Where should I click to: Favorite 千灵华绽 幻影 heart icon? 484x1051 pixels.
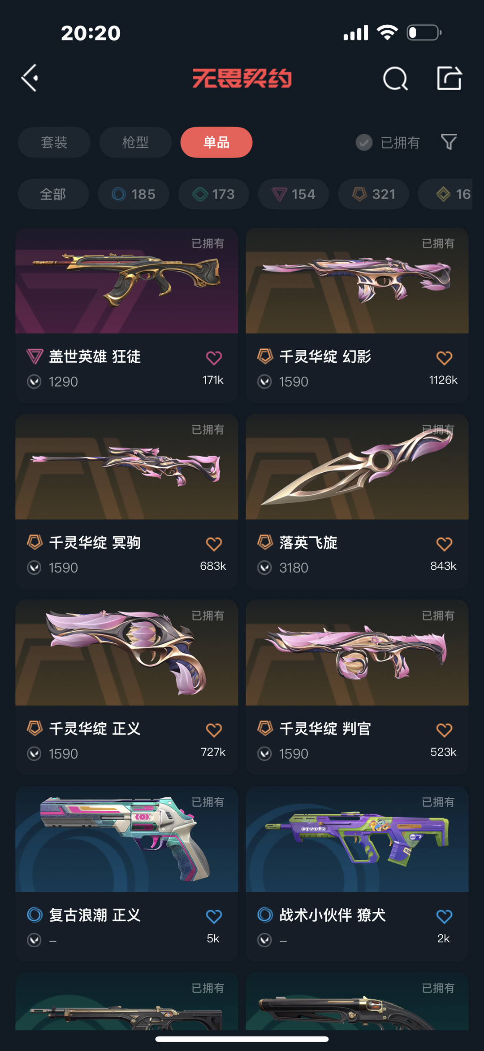pyautogui.click(x=444, y=358)
